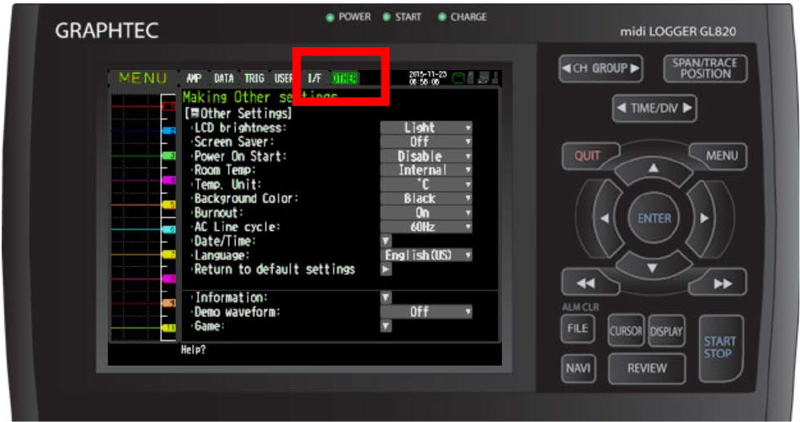The width and height of the screenshot is (800, 422).
Task: Click the [Other Settings] heading
Action: (238, 113)
